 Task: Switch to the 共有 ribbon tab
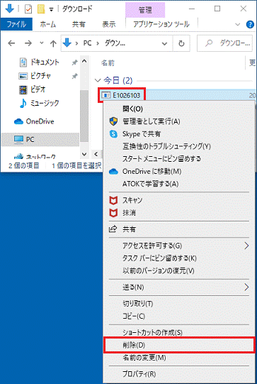pyautogui.click(x=79, y=25)
